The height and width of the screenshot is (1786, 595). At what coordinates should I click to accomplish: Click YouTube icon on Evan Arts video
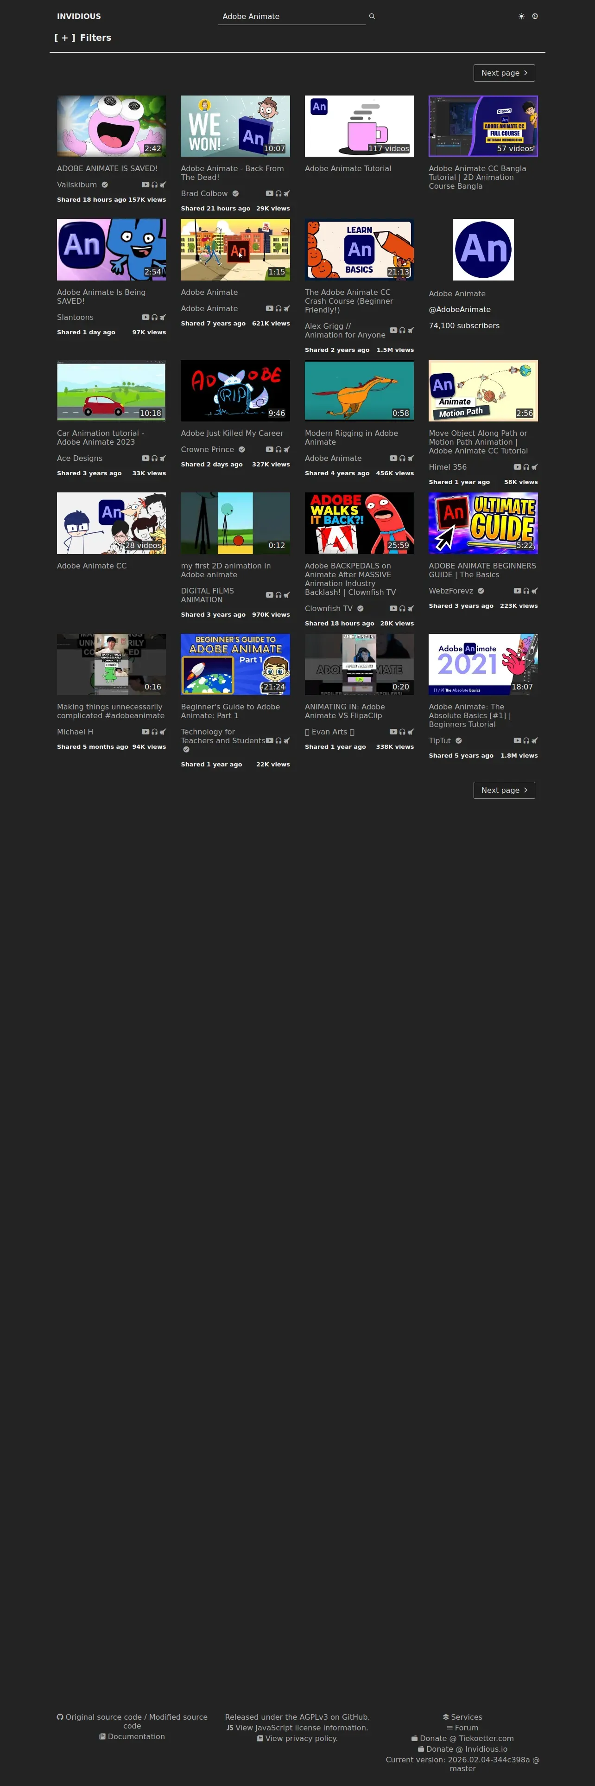point(393,732)
